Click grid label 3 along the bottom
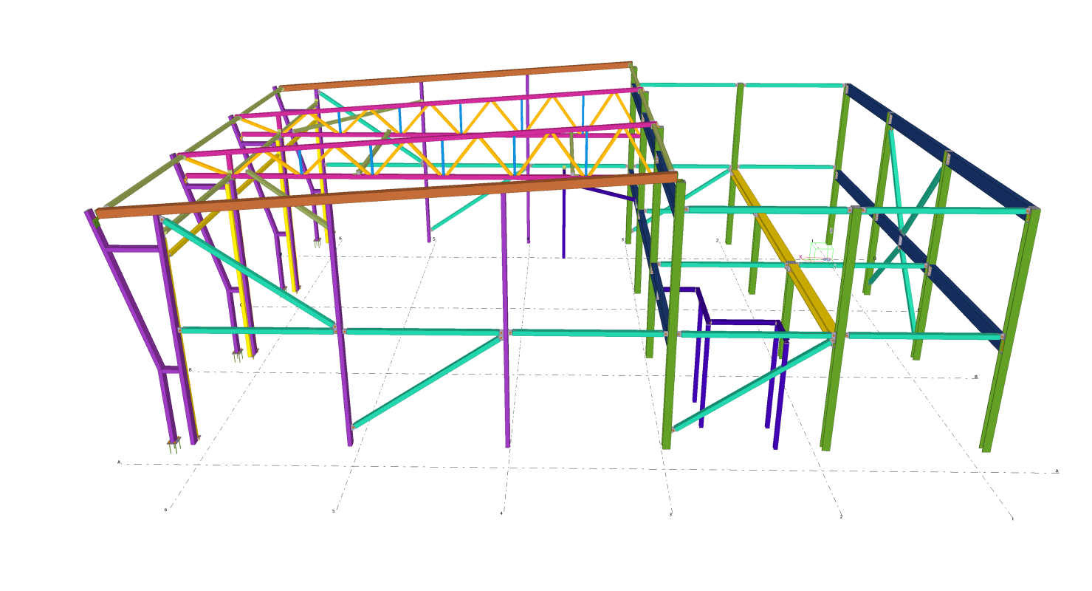Viewport: 1092px width, 591px height. (x=670, y=514)
